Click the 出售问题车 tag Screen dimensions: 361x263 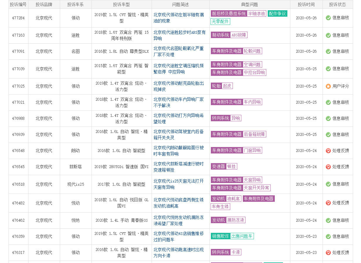[242, 236]
